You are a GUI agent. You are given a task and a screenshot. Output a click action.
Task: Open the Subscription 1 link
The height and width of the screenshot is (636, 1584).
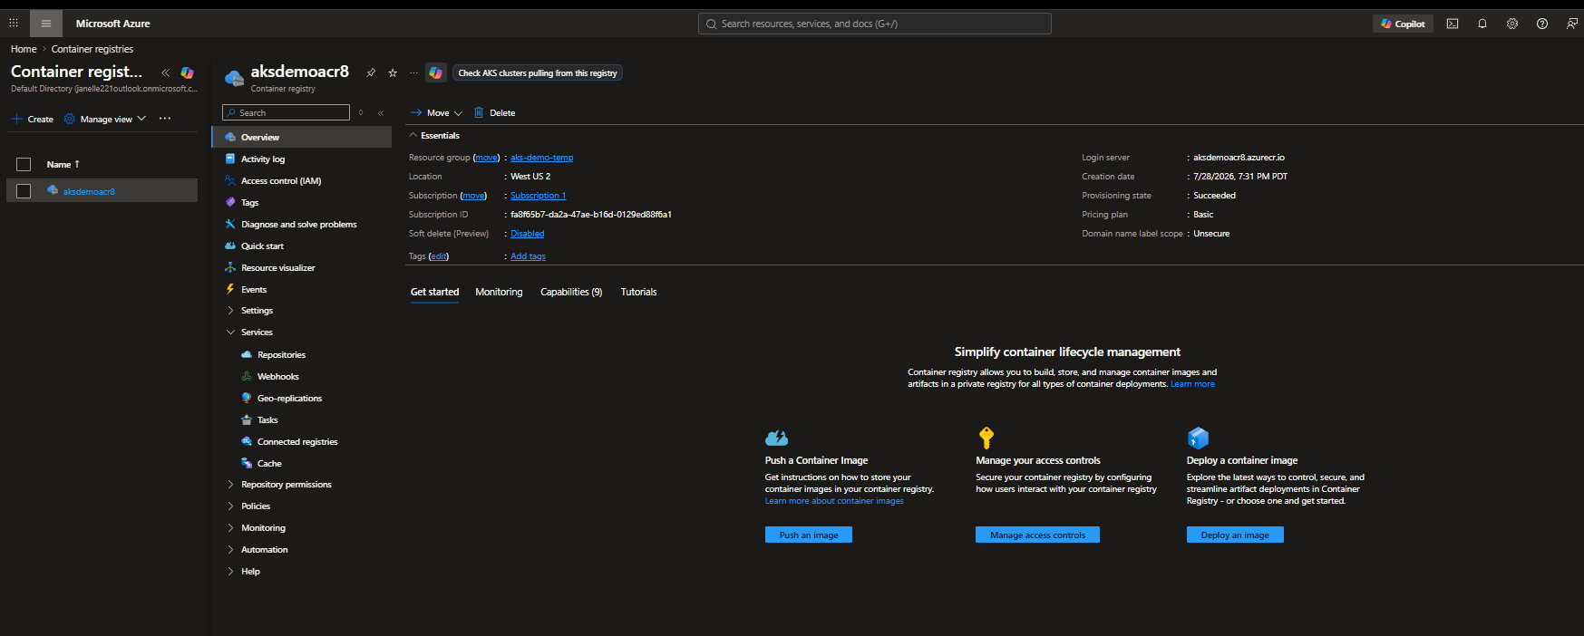(x=538, y=196)
